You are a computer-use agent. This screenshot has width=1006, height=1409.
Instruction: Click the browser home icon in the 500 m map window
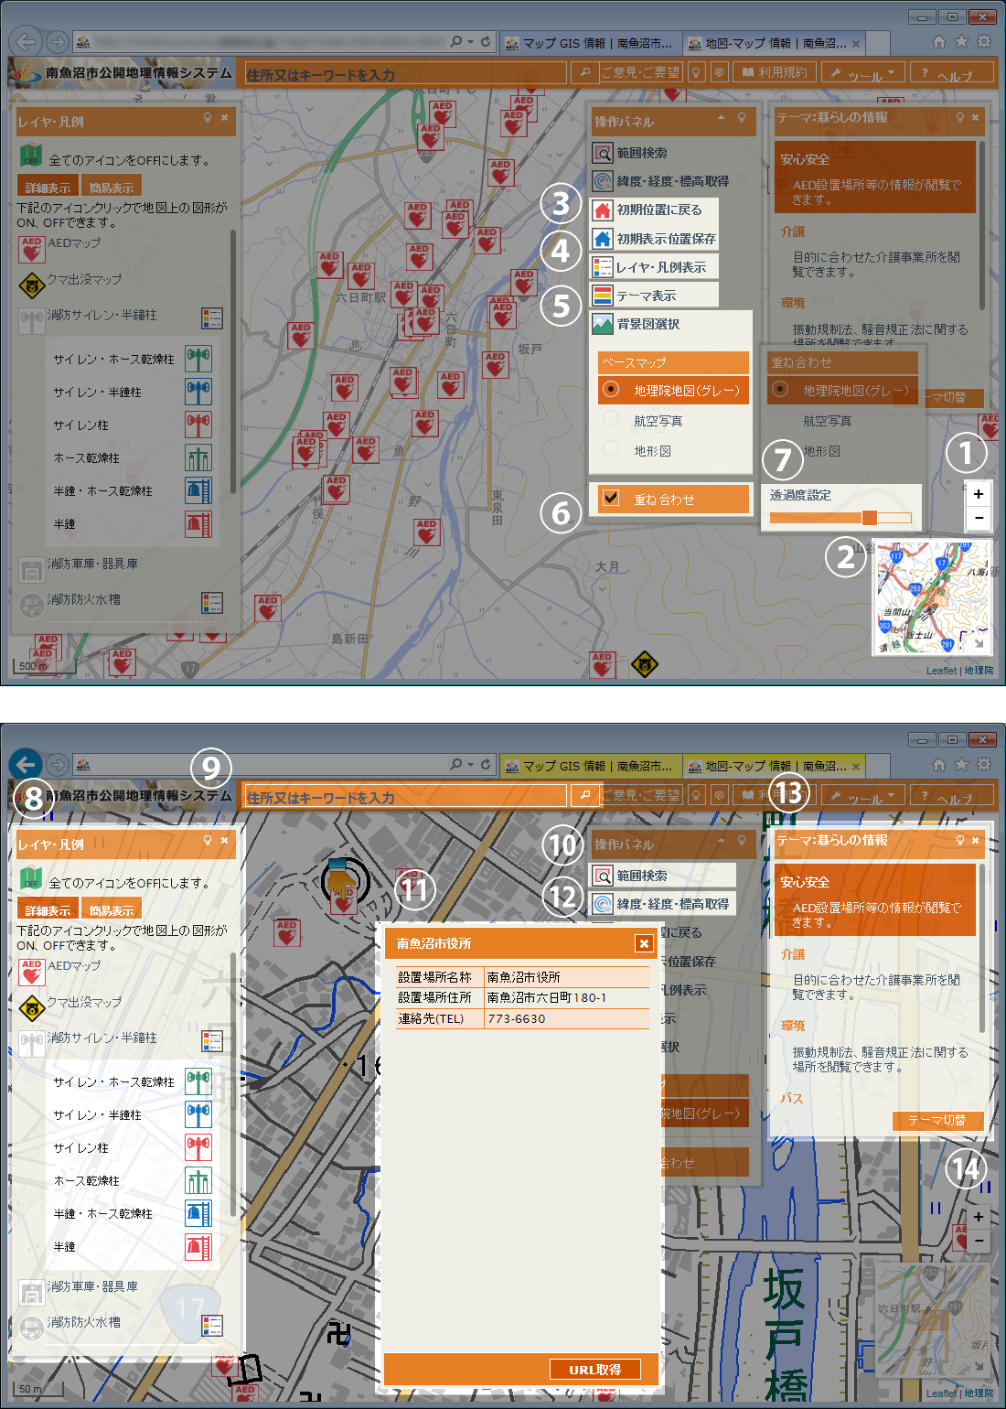point(939,41)
